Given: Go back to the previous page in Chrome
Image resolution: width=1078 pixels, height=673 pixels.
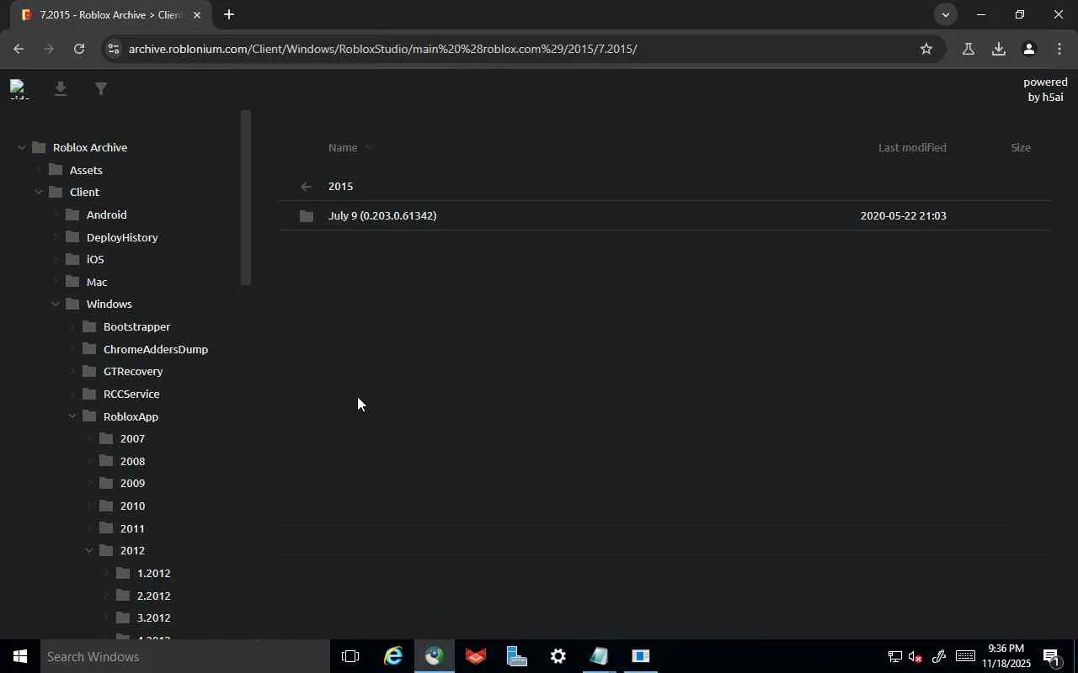Looking at the screenshot, I should coord(19,49).
